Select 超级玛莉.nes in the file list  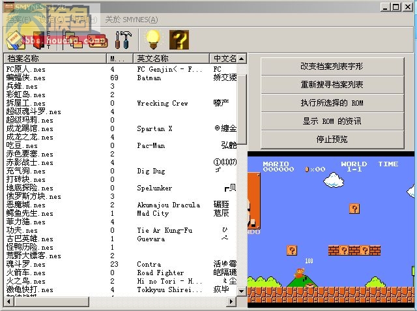30,120
